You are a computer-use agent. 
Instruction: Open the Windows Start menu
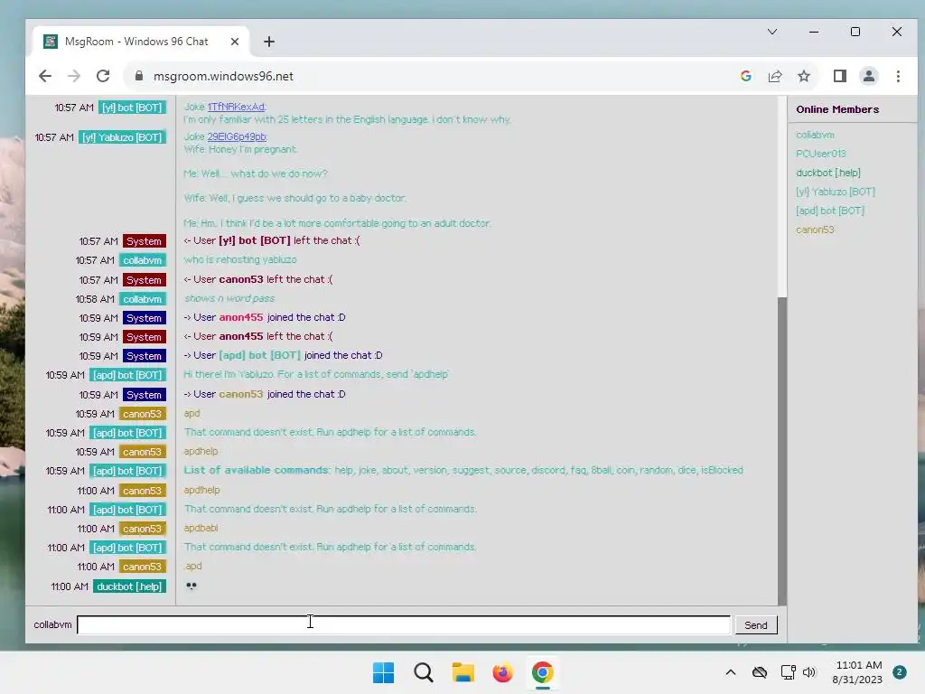[383, 672]
